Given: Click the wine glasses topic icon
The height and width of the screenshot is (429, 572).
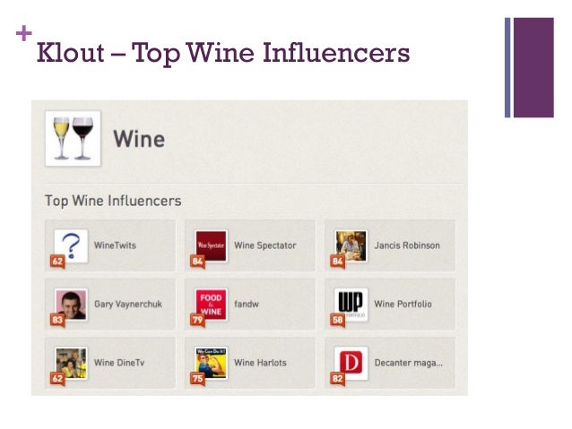Looking at the screenshot, I should click(x=73, y=139).
